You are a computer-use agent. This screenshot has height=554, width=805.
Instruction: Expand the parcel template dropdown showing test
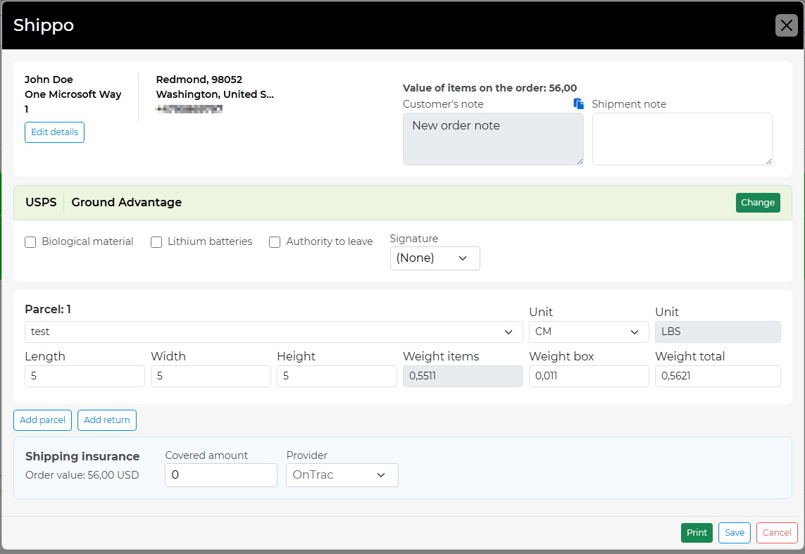[x=273, y=332]
